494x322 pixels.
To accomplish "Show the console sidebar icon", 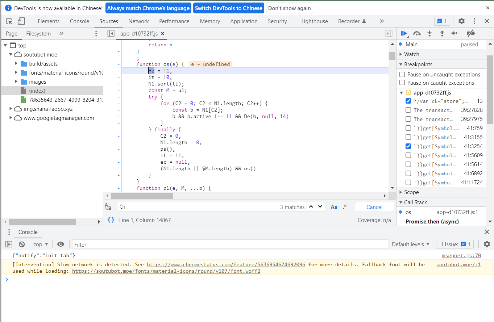I will 9,244.
